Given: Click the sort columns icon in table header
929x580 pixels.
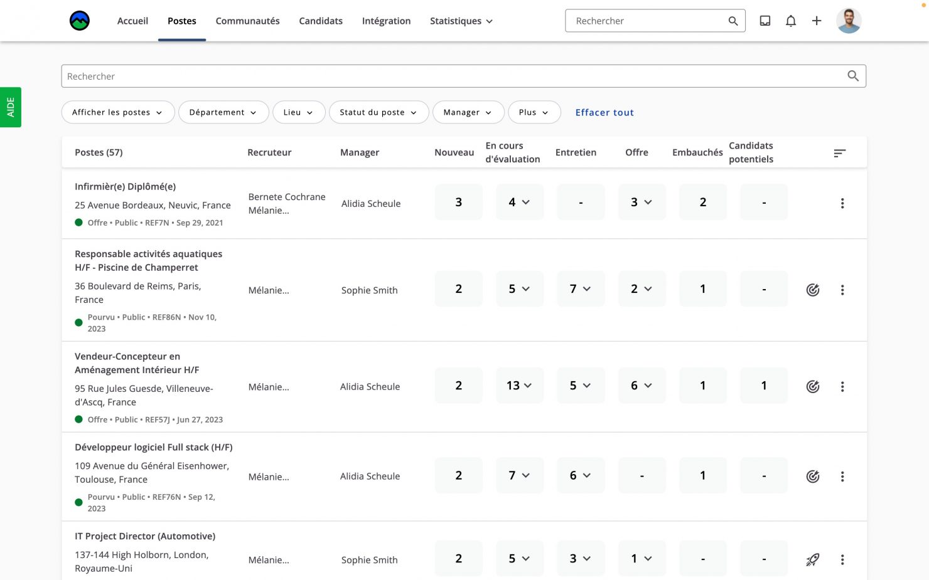Looking at the screenshot, I should [839, 153].
